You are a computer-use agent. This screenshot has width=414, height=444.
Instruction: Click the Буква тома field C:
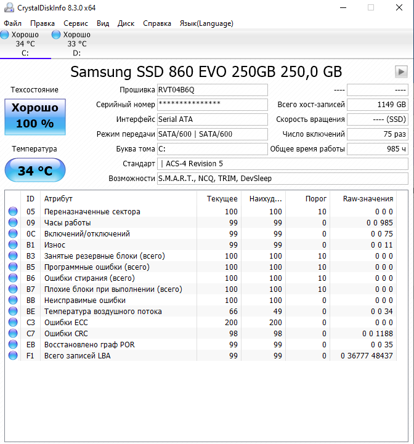click(213, 148)
